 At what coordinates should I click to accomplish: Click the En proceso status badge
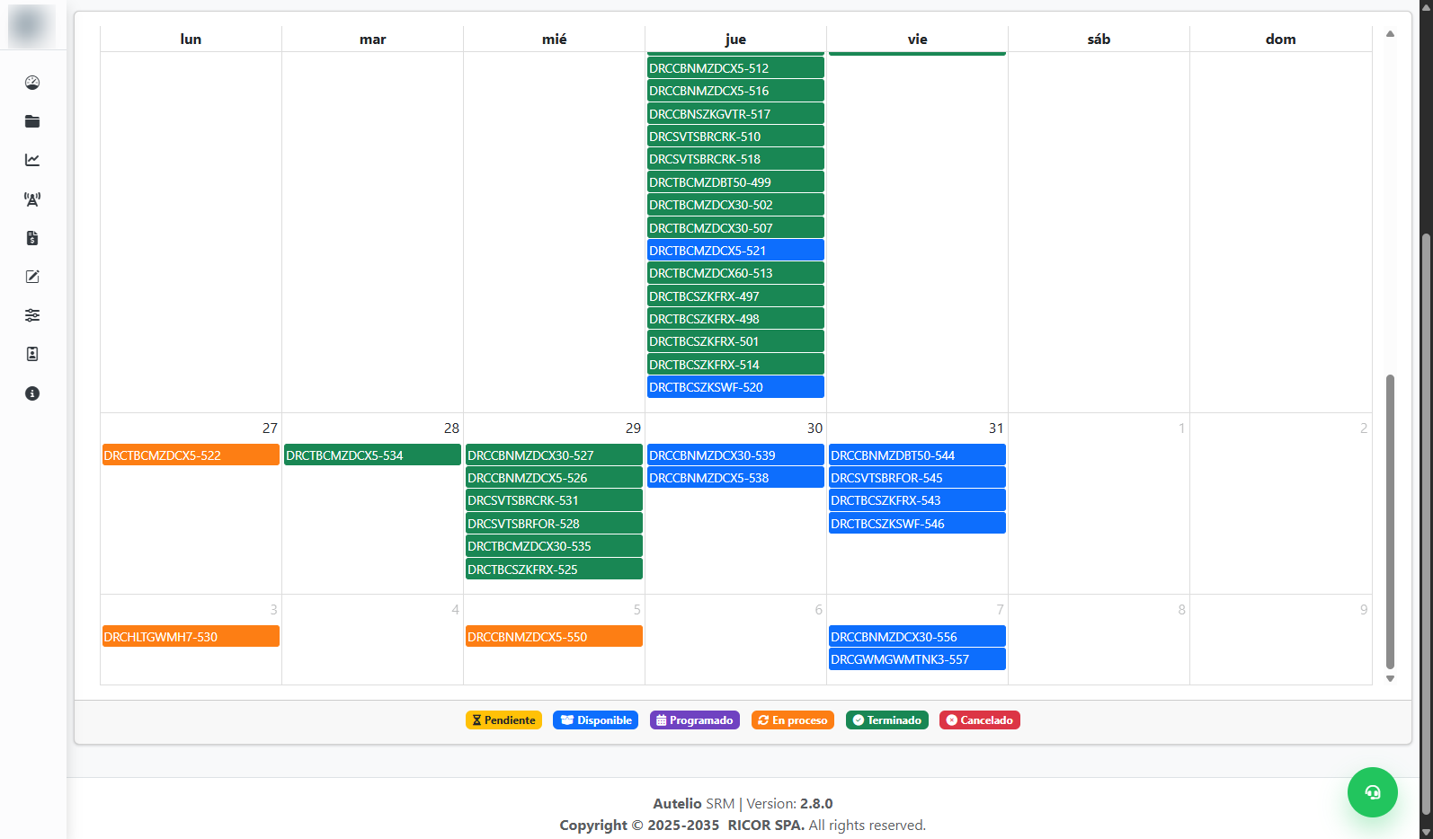[x=793, y=720]
